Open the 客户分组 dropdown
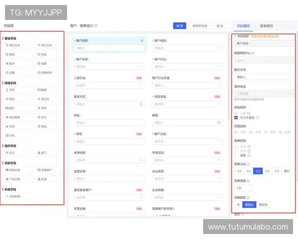This screenshot has height=239, width=298. click(x=187, y=141)
